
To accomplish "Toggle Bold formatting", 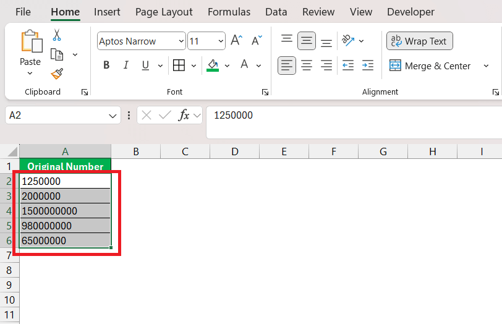I will (106, 66).
